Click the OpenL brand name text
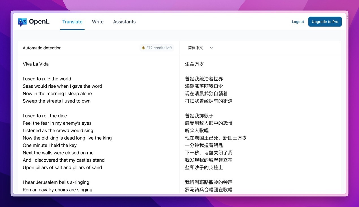Screen dimensions: 359x207 point(39,22)
